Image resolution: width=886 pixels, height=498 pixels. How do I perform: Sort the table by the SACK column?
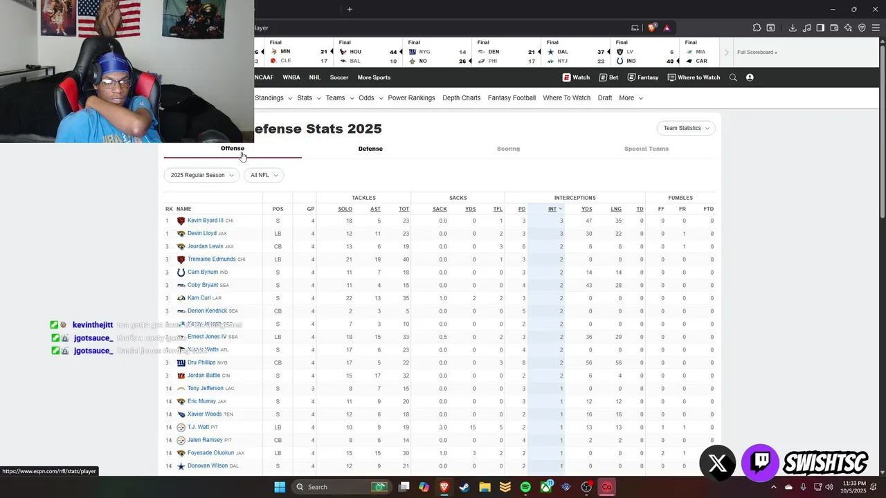point(440,209)
